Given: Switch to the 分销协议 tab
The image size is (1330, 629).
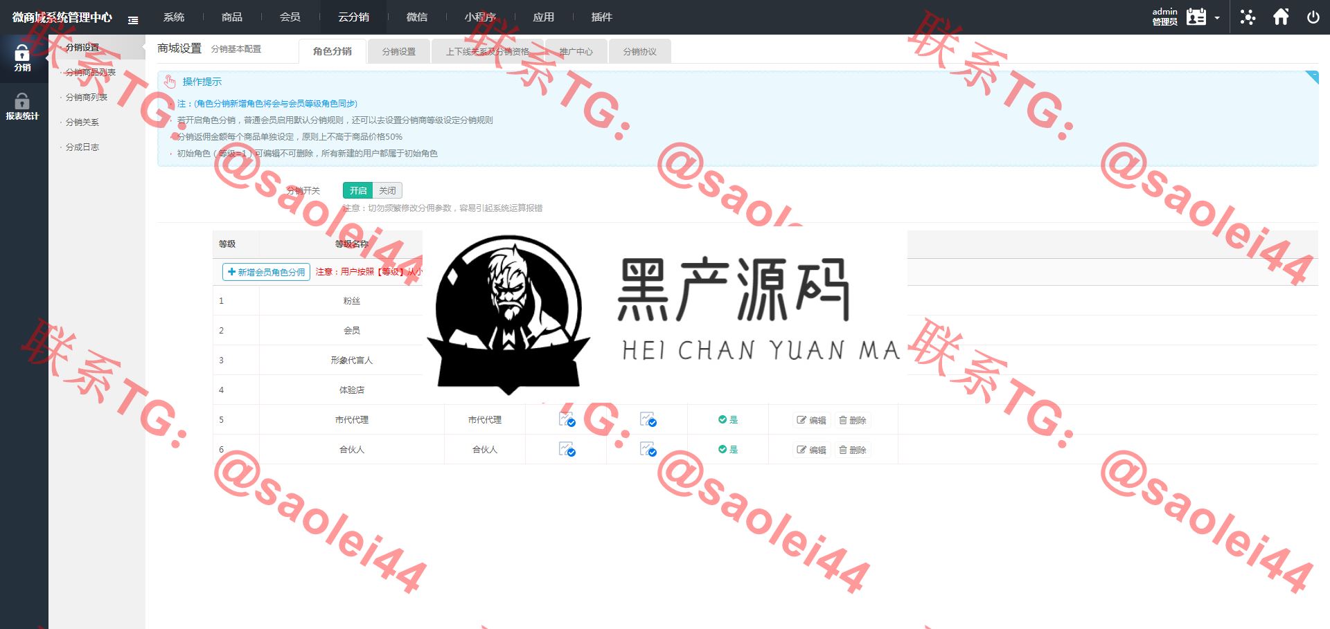Looking at the screenshot, I should pyautogui.click(x=639, y=51).
